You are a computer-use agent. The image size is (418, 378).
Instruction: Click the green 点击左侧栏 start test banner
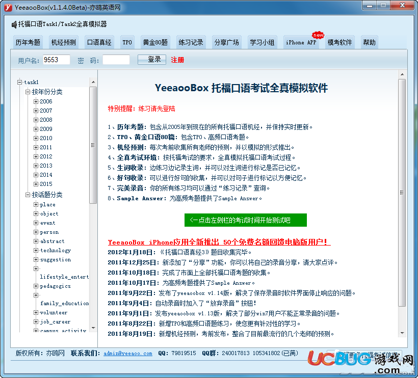pos(246,220)
